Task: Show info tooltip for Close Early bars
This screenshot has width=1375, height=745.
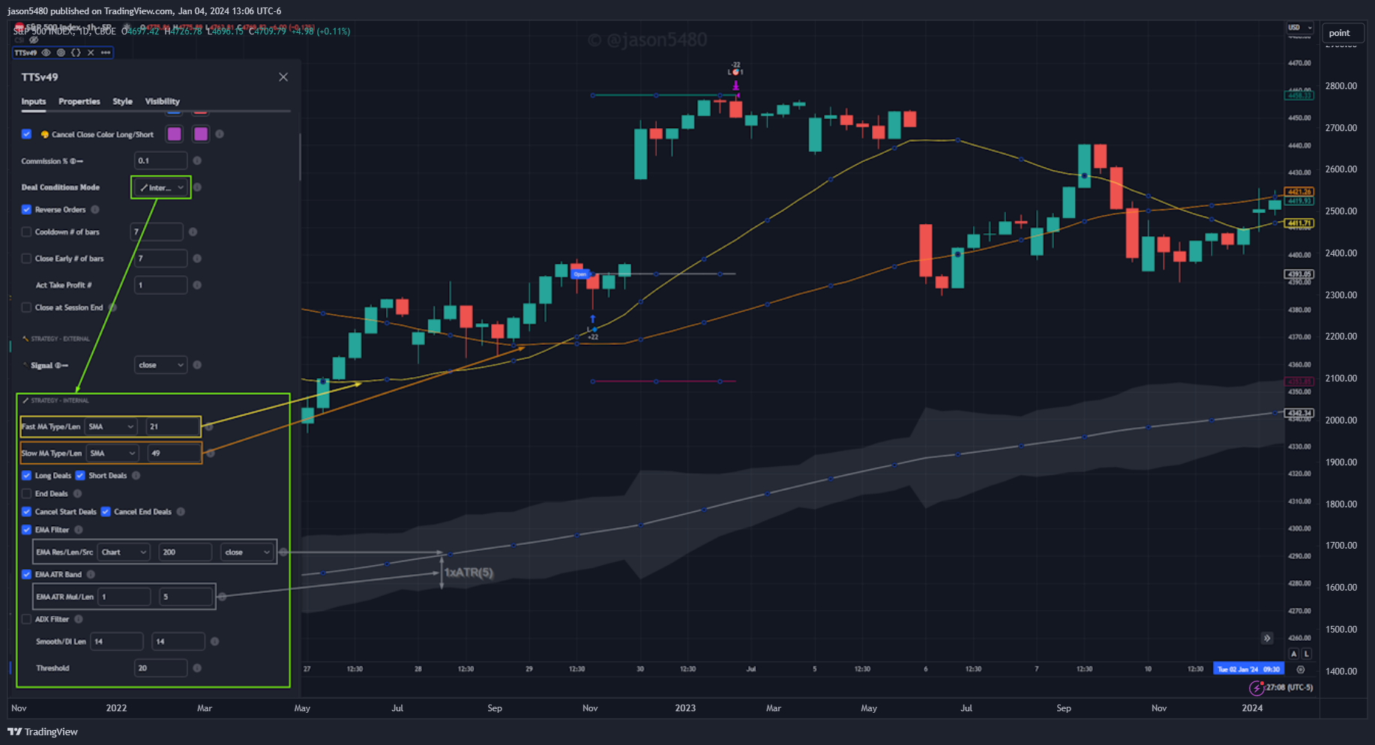Action: coord(197,259)
